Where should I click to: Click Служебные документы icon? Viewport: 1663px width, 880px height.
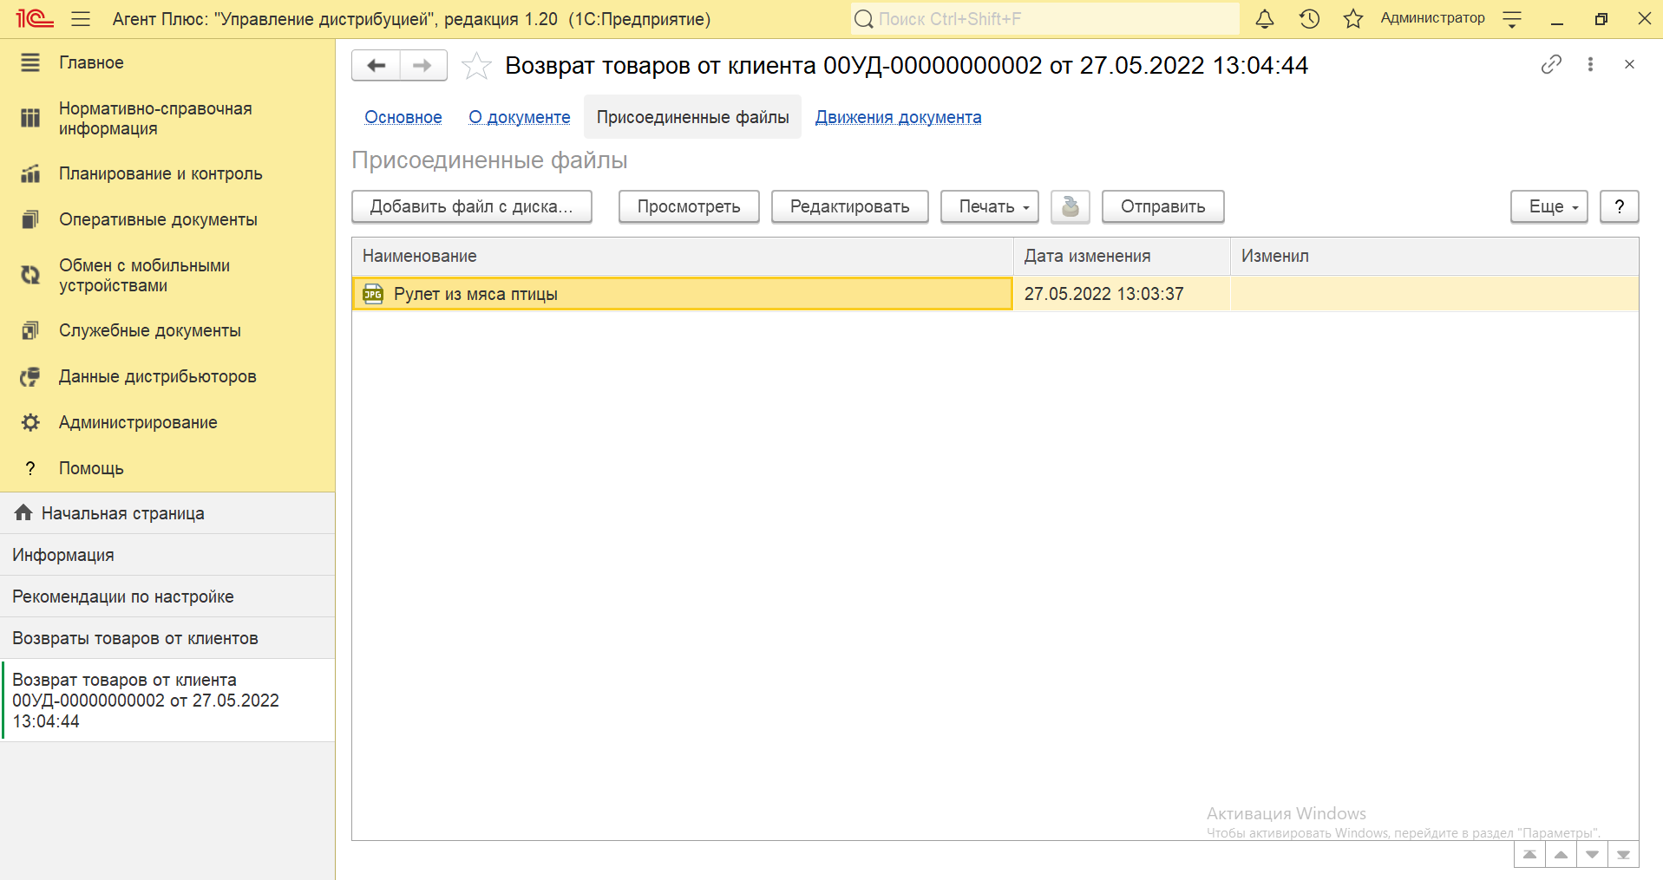tap(30, 330)
